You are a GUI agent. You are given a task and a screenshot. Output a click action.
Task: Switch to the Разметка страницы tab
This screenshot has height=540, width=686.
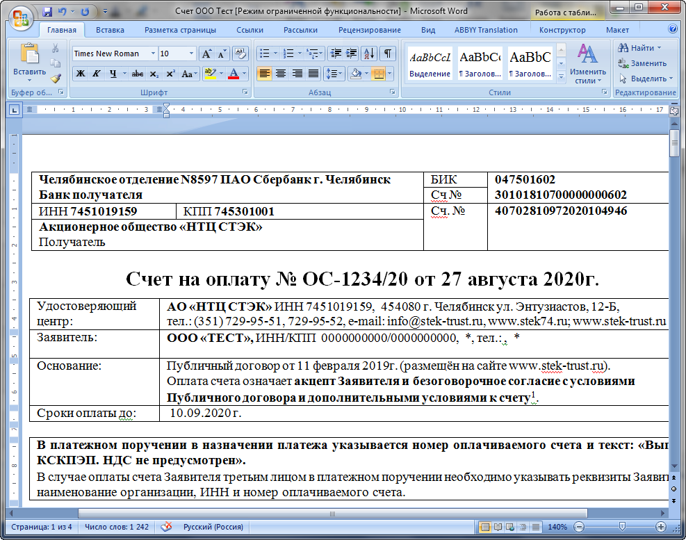pos(180,30)
